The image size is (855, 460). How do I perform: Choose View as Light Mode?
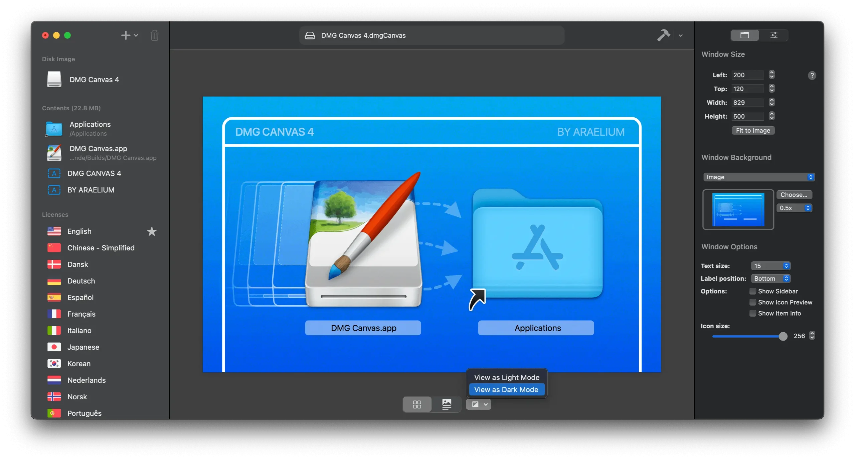point(506,377)
